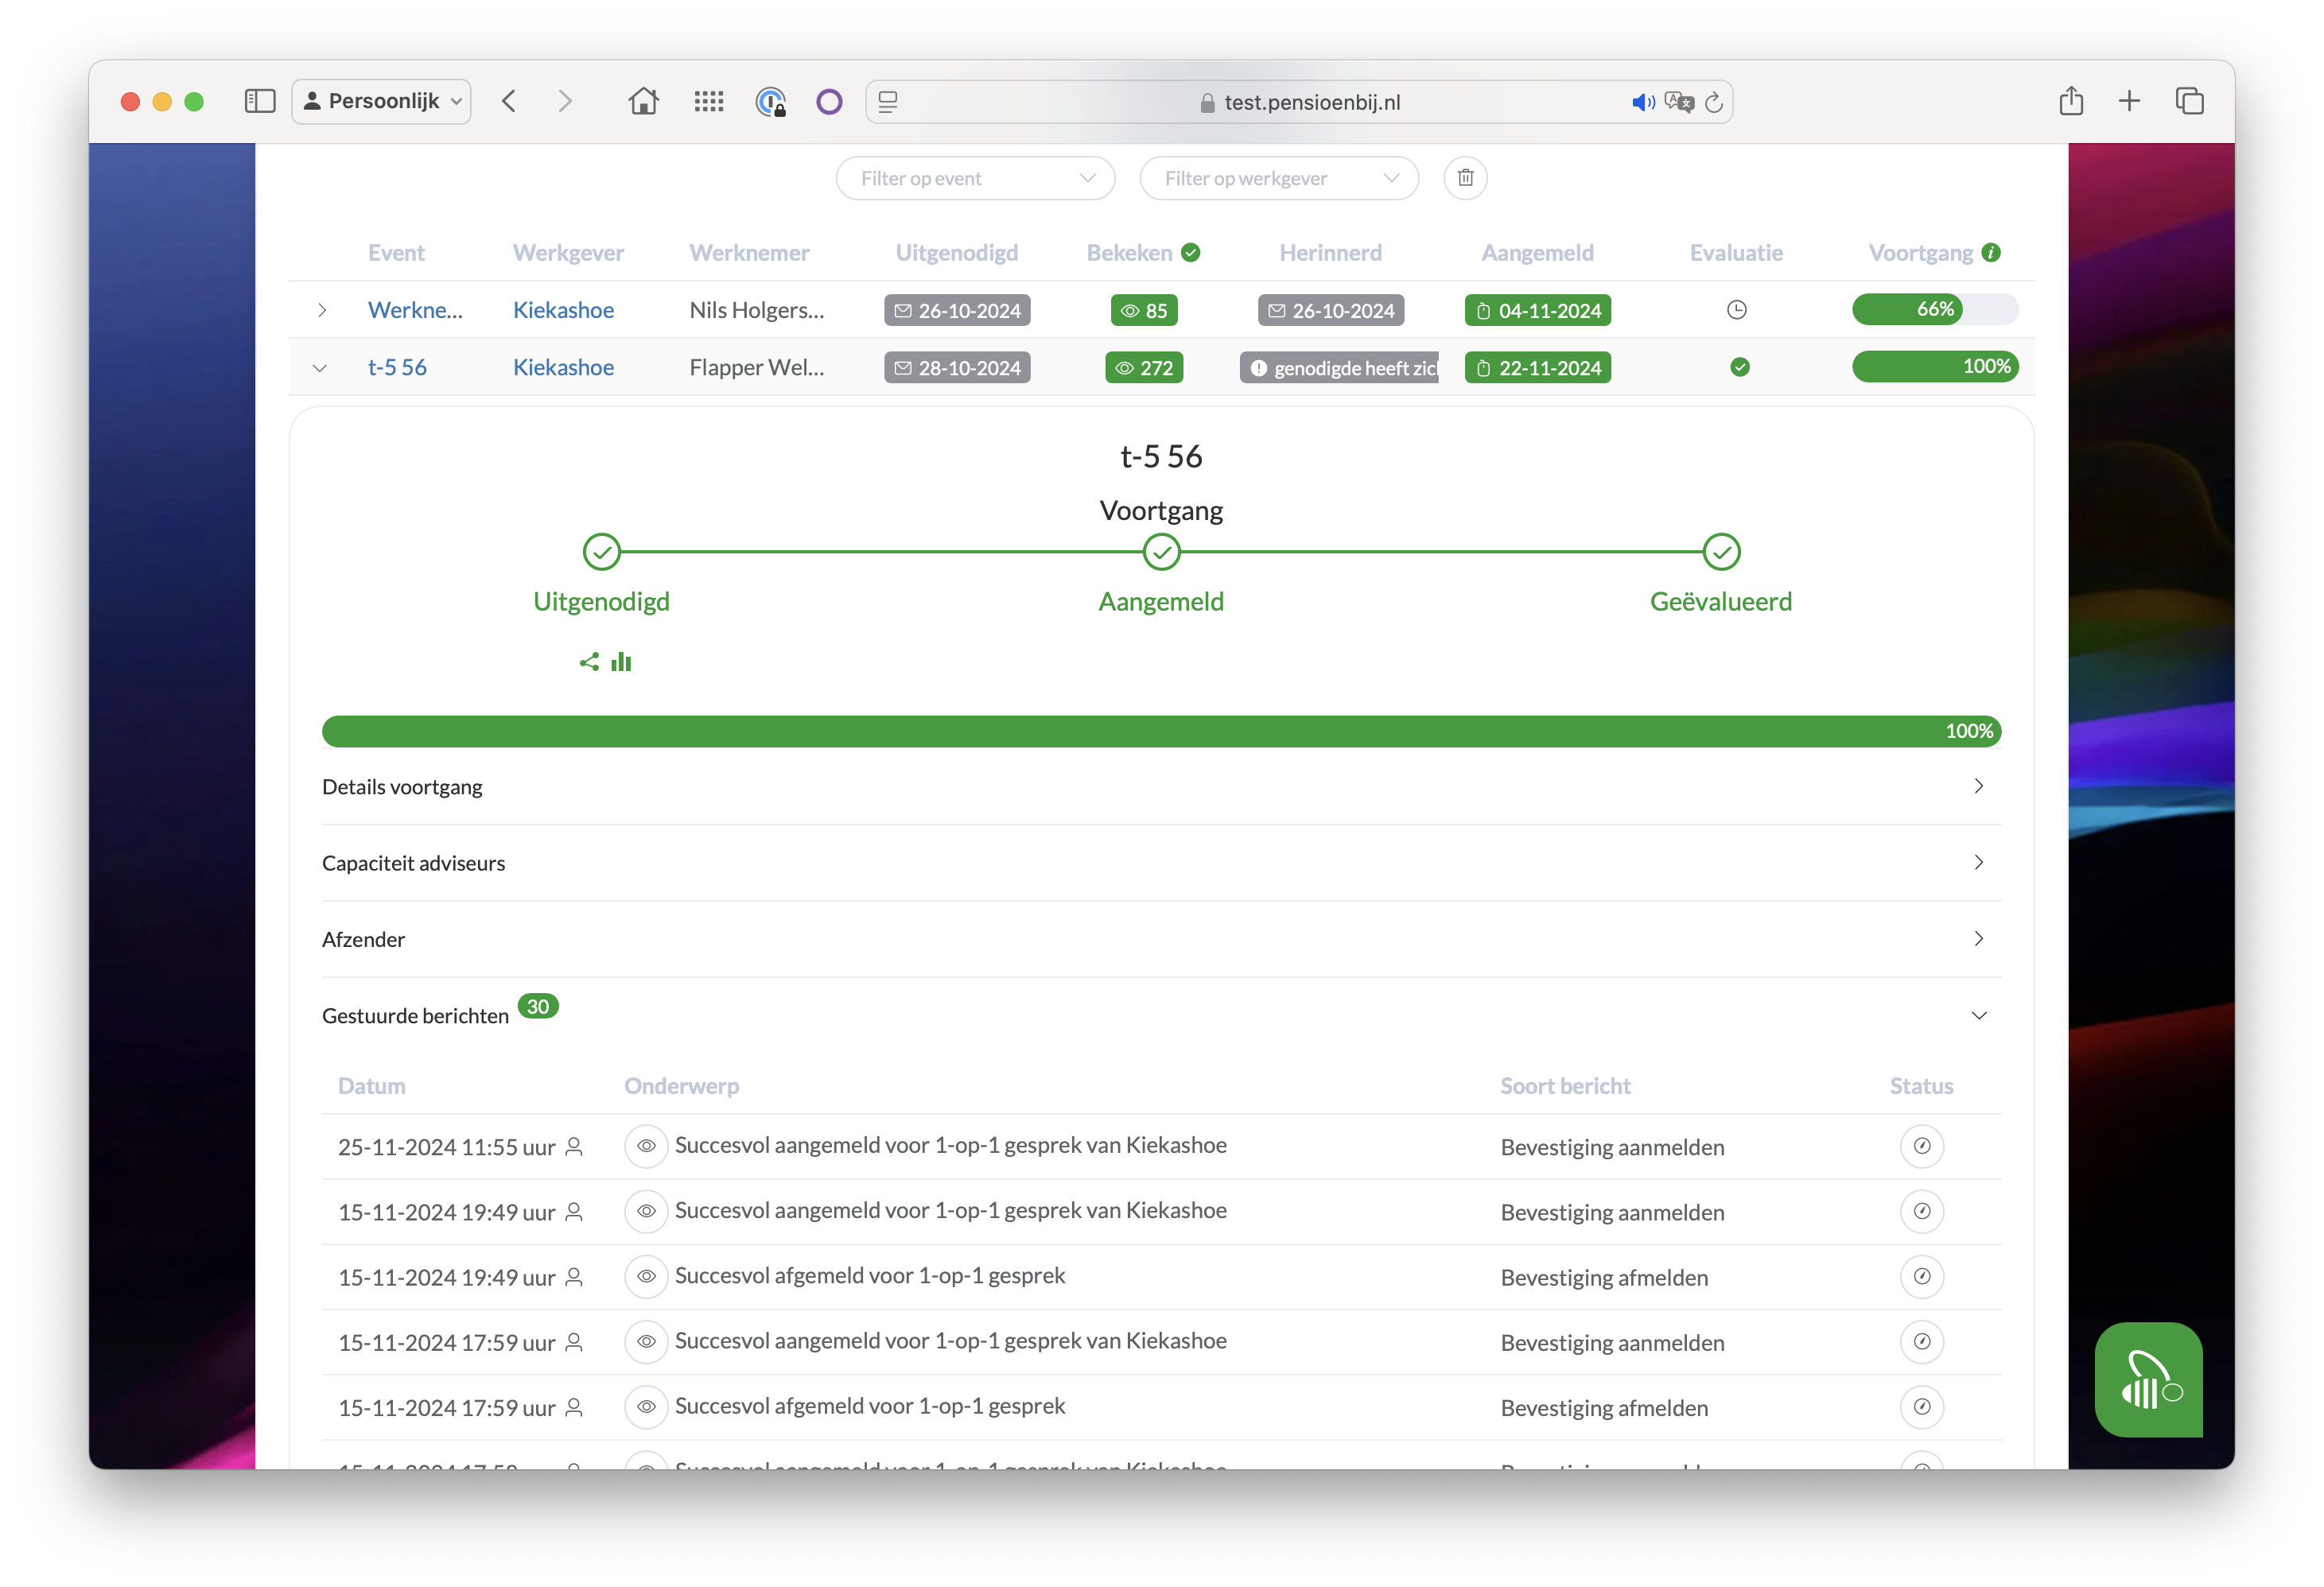Image resolution: width=2324 pixels, height=1587 pixels.
Task: Open the 'Filter op werkgever' dropdown
Action: (1278, 178)
